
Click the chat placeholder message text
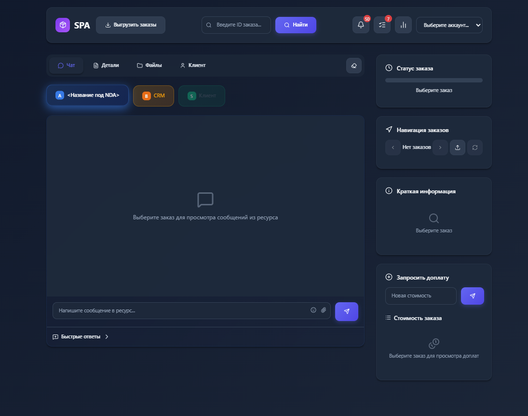point(205,218)
